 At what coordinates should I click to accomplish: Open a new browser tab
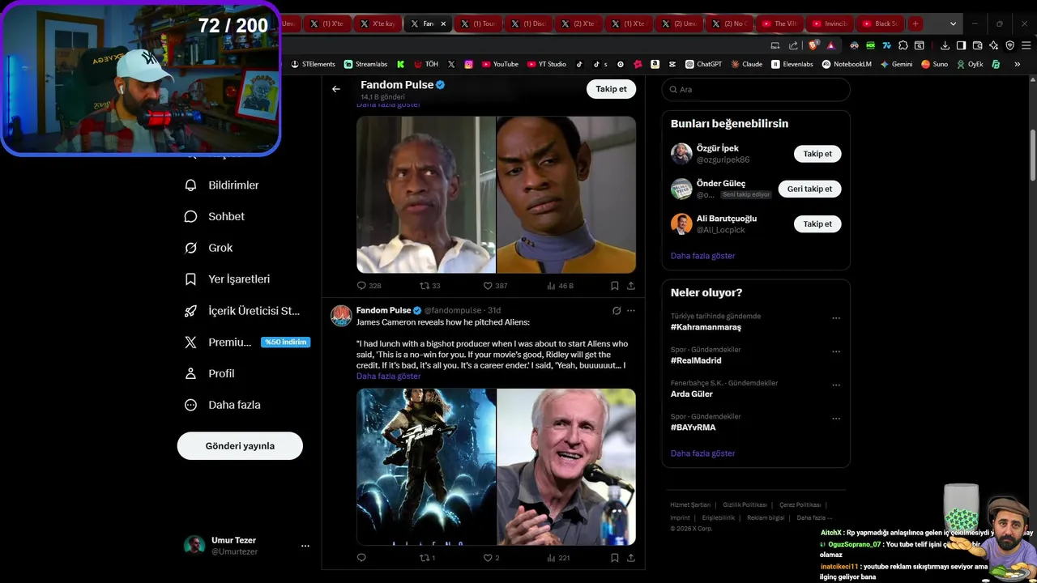915,23
